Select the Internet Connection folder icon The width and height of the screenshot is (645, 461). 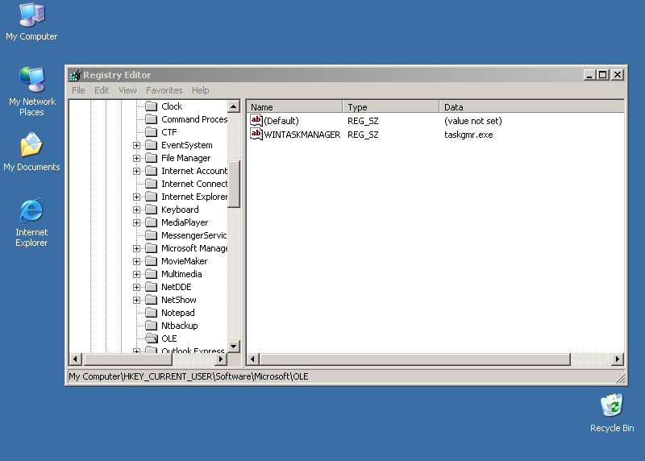[x=152, y=184]
